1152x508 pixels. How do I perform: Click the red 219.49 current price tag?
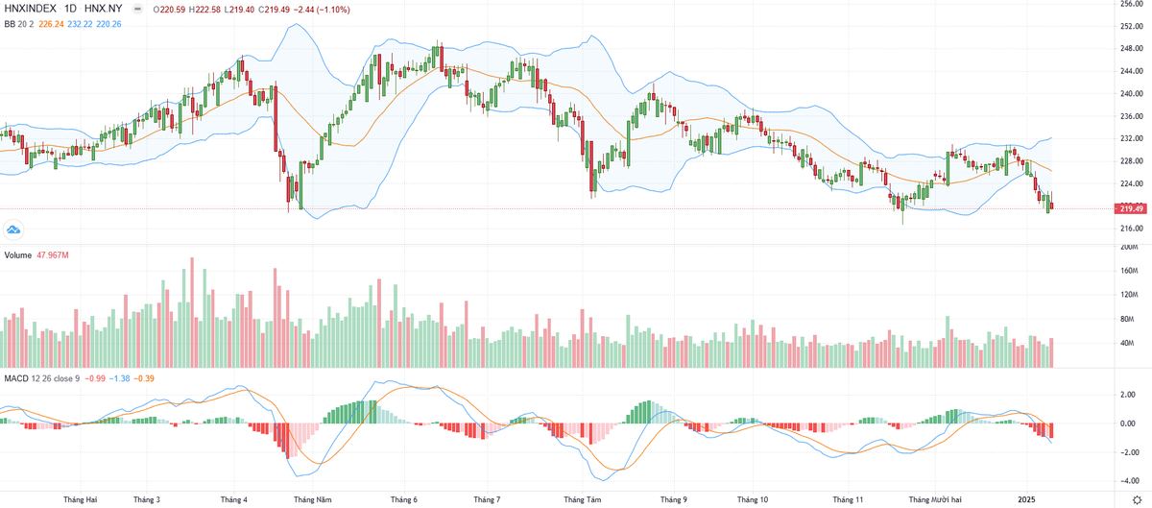(1130, 208)
